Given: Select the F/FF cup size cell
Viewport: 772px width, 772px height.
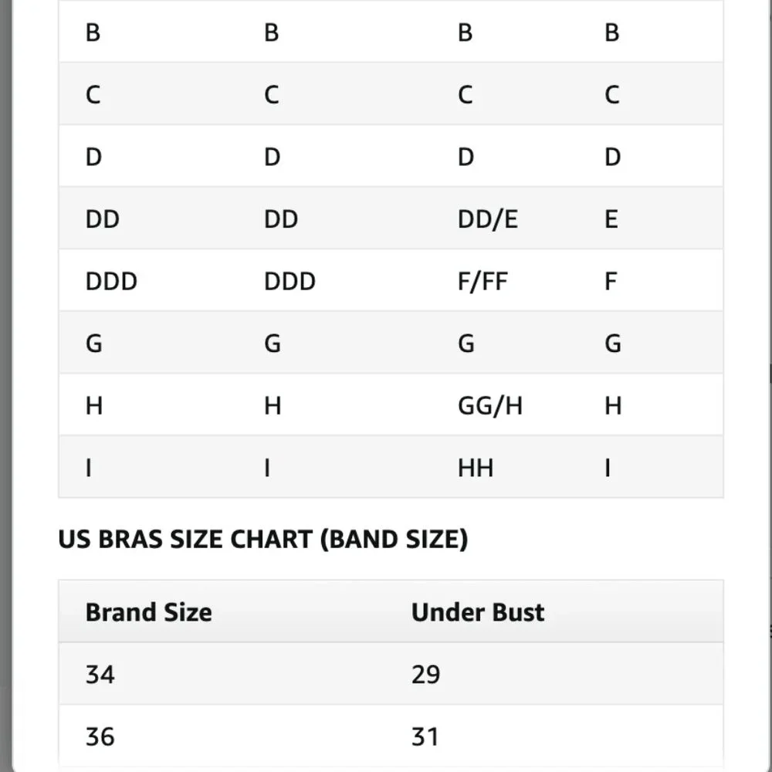Looking at the screenshot, I should (482, 281).
